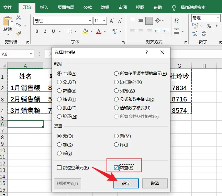Align text left
Viewport: 222px width, 196px height.
pos(133,31)
